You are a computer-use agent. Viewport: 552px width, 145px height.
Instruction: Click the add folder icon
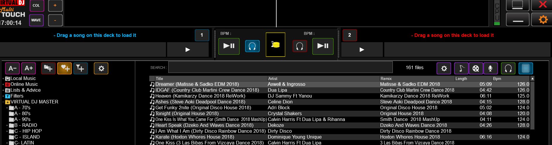pyautogui.click(x=48, y=68)
